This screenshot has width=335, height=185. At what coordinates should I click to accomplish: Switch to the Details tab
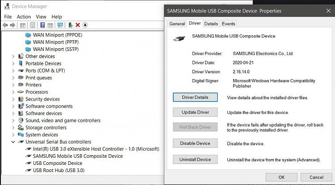pos(211,24)
